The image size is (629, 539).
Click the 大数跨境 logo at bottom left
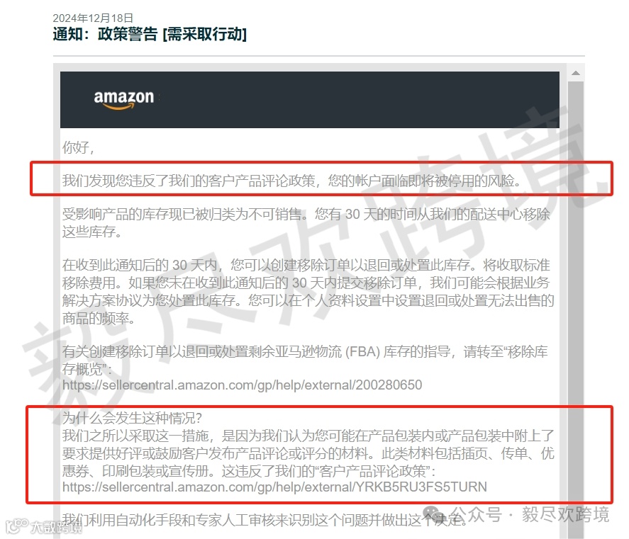pos(44,526)
